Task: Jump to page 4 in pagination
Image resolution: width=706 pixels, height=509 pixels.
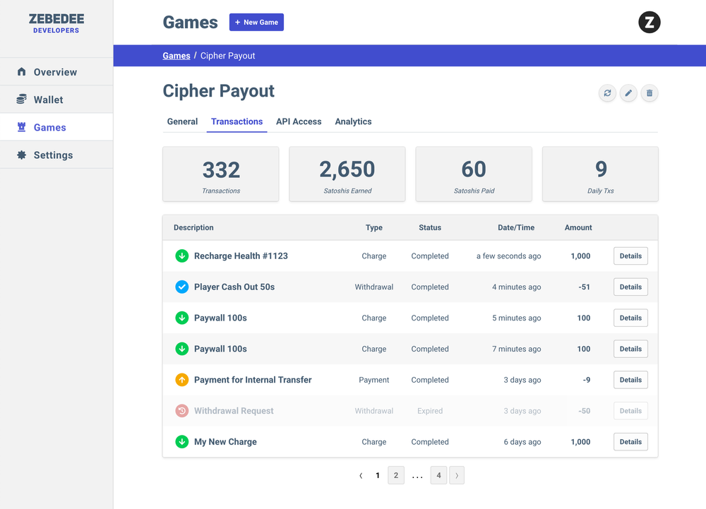Action: pyautogui.click(x=438, y=475)
